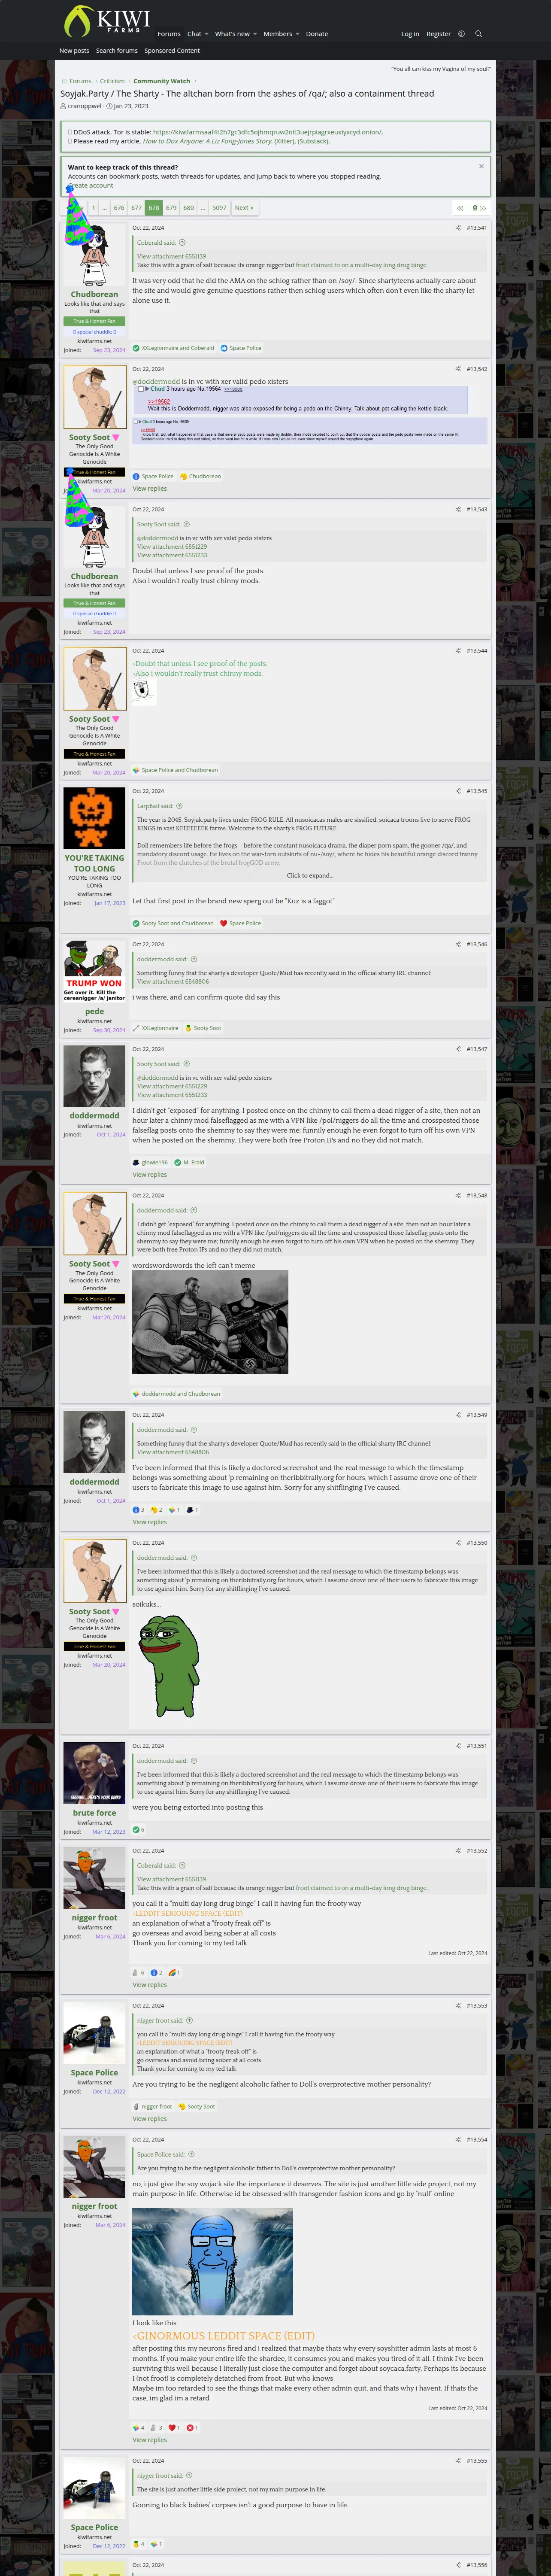Toggle the site color theme icon

point(461,34)
